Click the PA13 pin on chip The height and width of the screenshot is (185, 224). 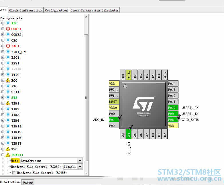[x=173, y=90]
